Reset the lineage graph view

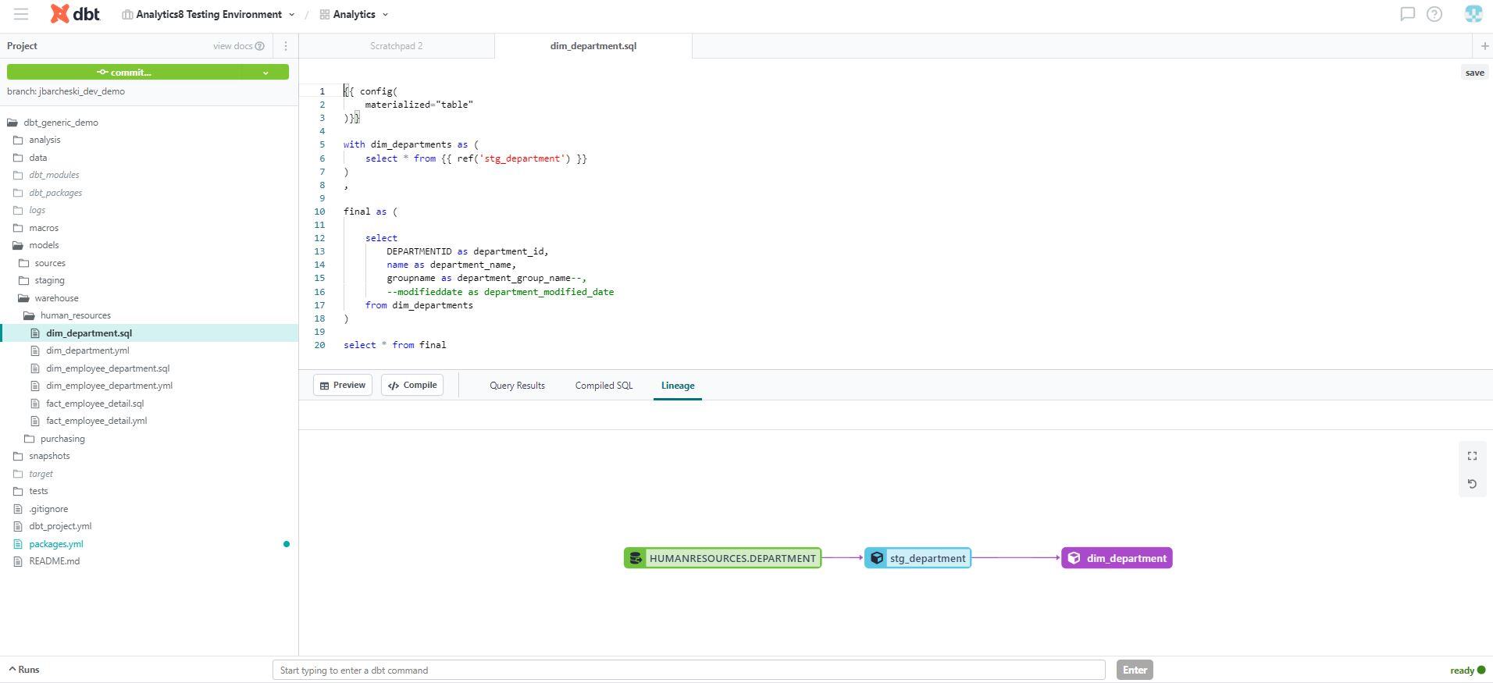click(x=1472, y=484)
